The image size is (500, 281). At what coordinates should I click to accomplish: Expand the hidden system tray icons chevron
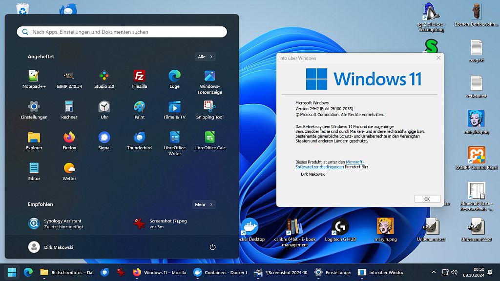[x=434, y=272]
